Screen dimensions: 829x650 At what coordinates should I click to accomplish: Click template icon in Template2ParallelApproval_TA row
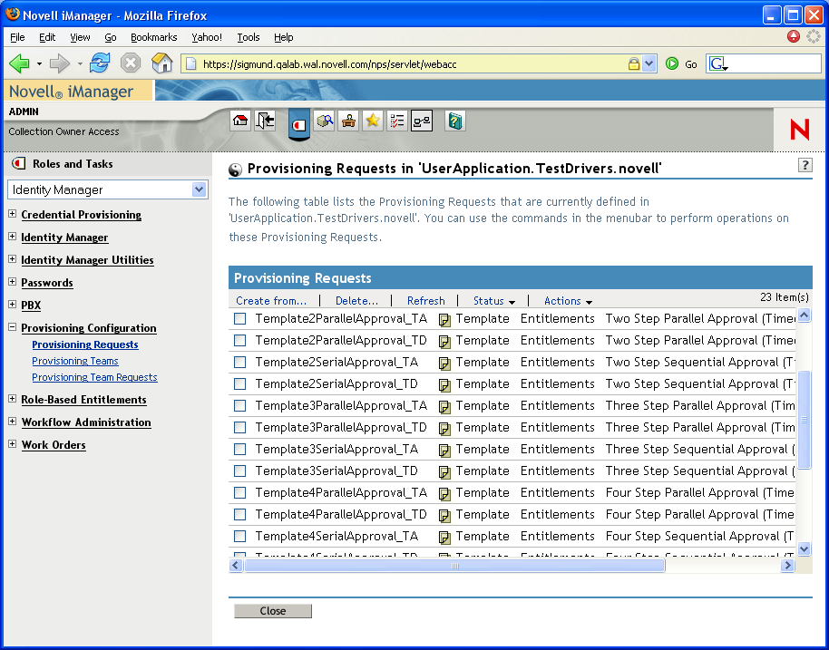pyautogui.click(x=444, y=319)
